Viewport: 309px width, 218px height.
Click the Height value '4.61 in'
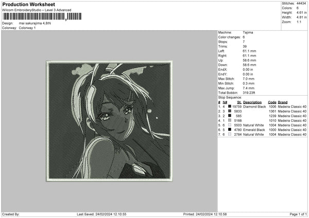click(x=301, y=12)
